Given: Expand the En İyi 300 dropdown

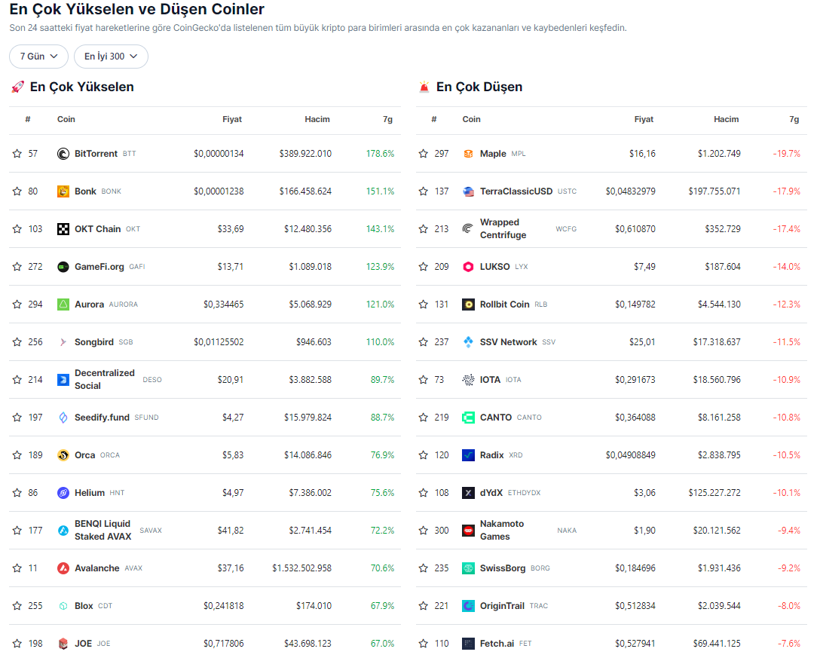Looking at the screenshot, I should [x=111, y=57].
